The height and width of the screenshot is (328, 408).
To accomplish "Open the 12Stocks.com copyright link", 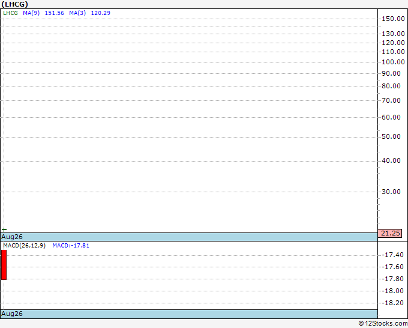I will [x=383, y=323].
